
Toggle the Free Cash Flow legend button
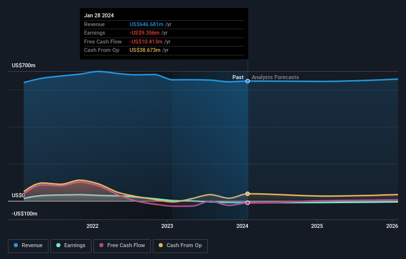coord(122,246)
